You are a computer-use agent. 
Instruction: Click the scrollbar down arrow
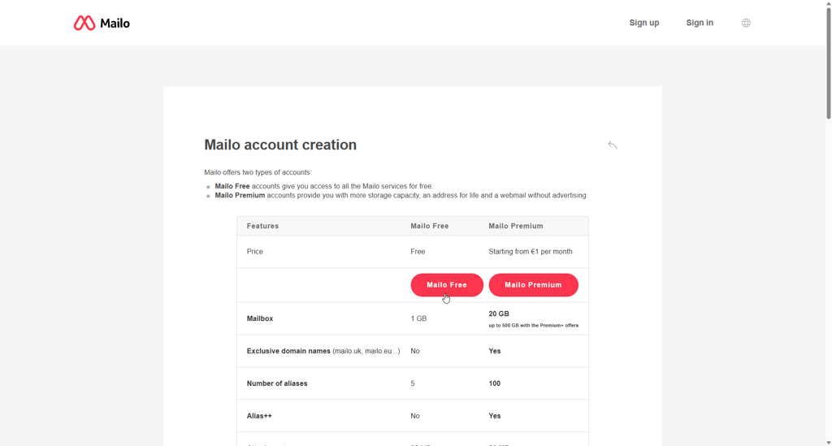click(828, 442)
